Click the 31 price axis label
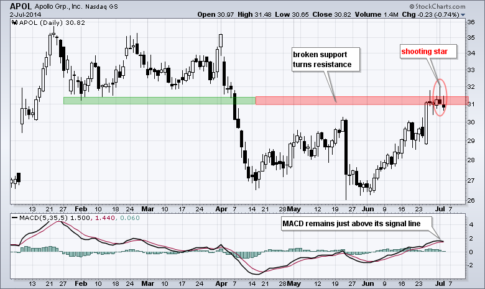The width and height of the screenshot is (485, 289). (471, 104)
